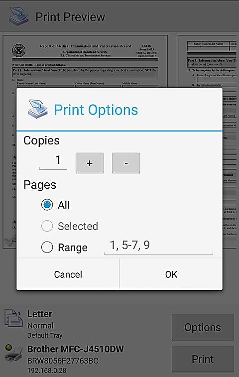Select the Selected pages radio button

47,226
